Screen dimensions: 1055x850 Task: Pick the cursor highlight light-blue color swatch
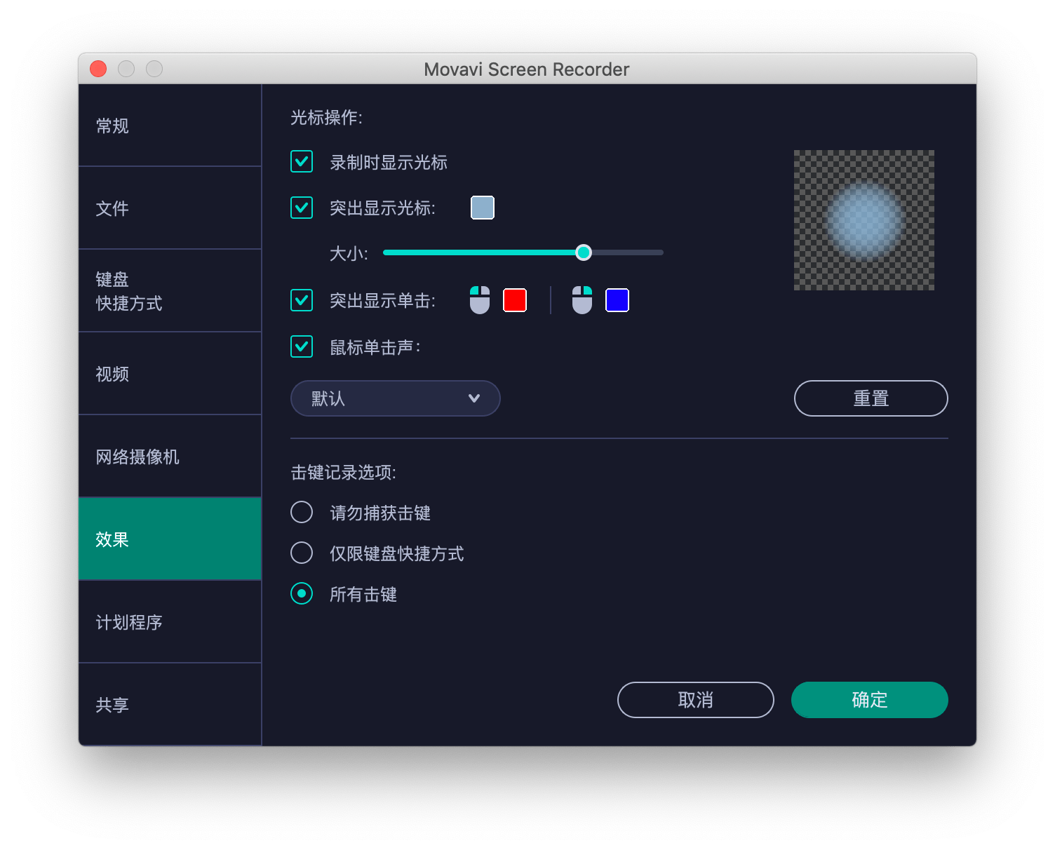pos(483,208)
